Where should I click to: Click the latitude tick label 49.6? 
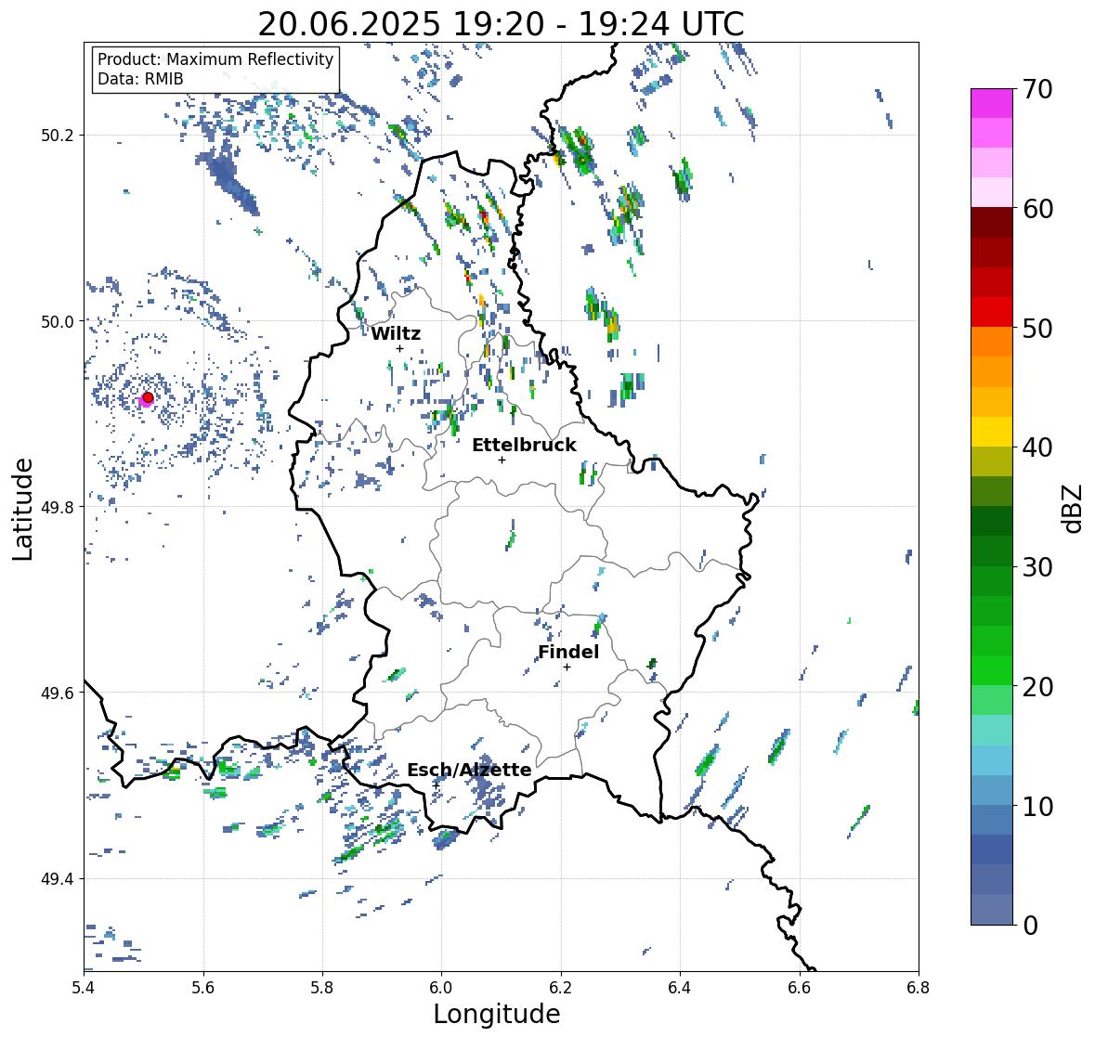coord(57,693)
